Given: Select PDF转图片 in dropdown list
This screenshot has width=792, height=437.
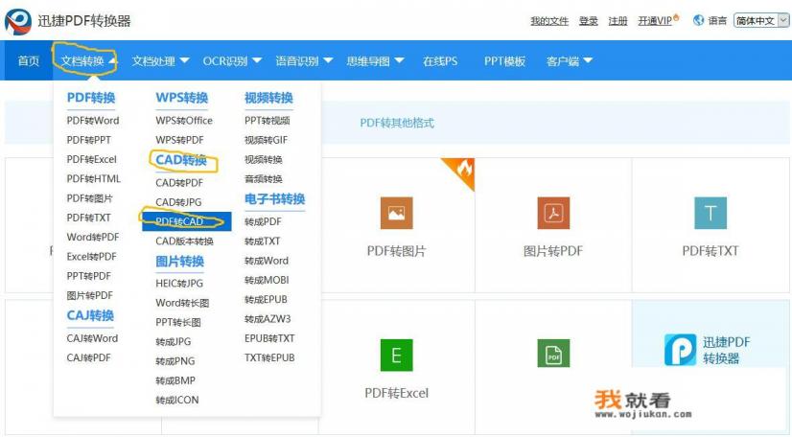Looking at the screenshot, I should coord(89,198).
